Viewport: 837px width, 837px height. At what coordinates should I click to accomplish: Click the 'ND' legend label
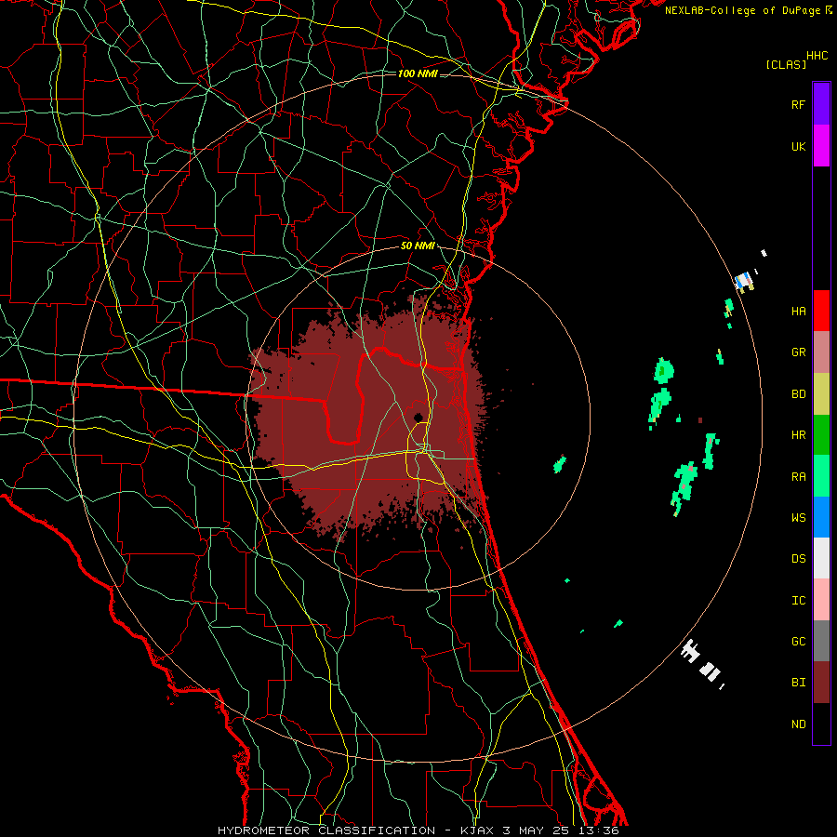(x=798, y=724)
